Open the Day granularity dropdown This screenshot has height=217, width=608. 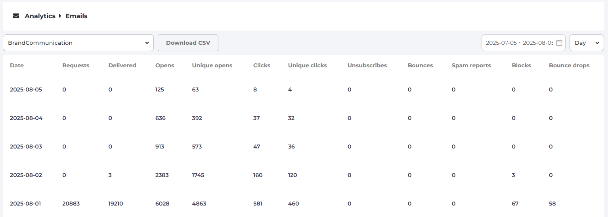coord(586,43)
